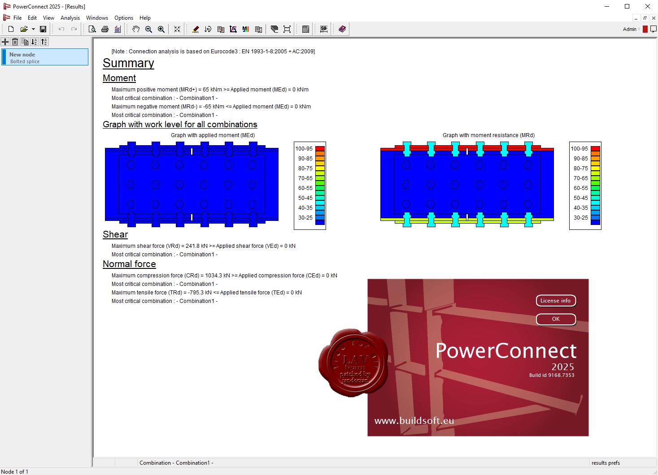Click blue bottom swatch in right legend

point(595,222)
